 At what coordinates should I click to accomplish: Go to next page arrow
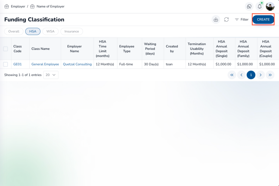click(x=260, y=75)
